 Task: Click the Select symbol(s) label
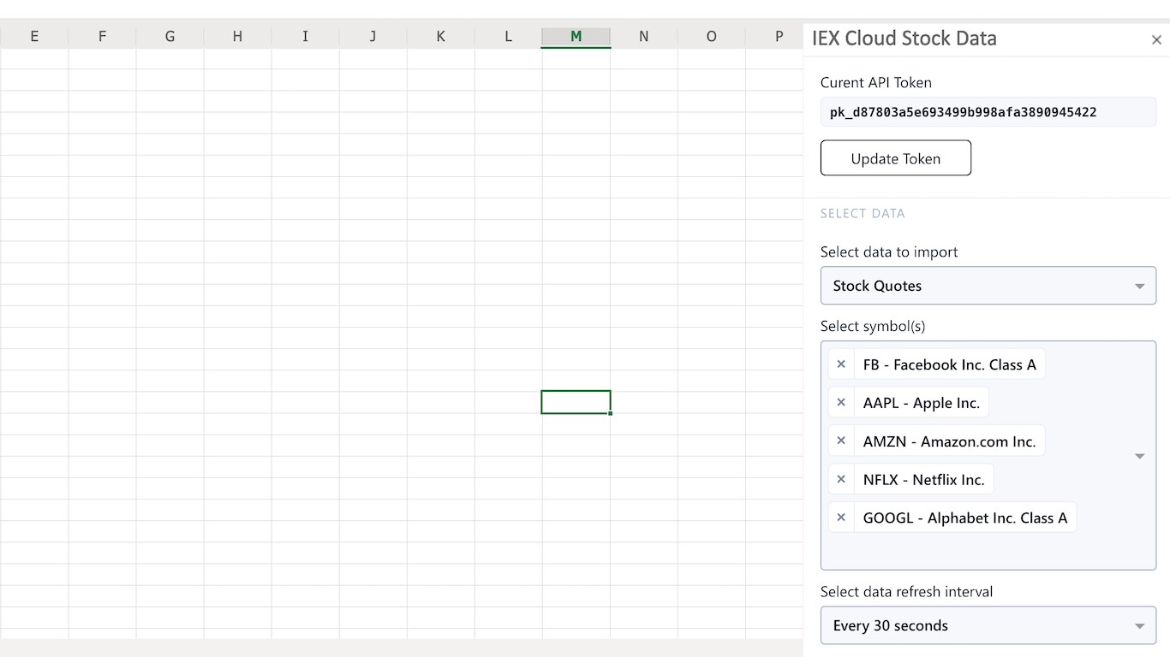873,326
